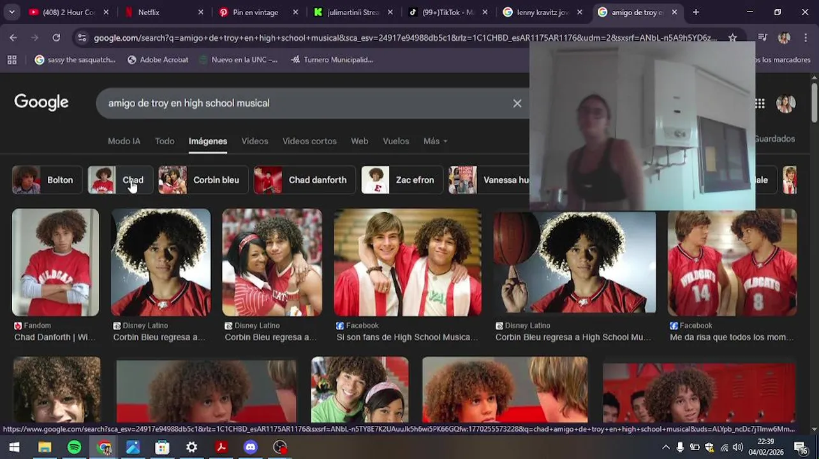Open the Chrome apps grid in bookmarks bar
819x459 pixels.
11,59
